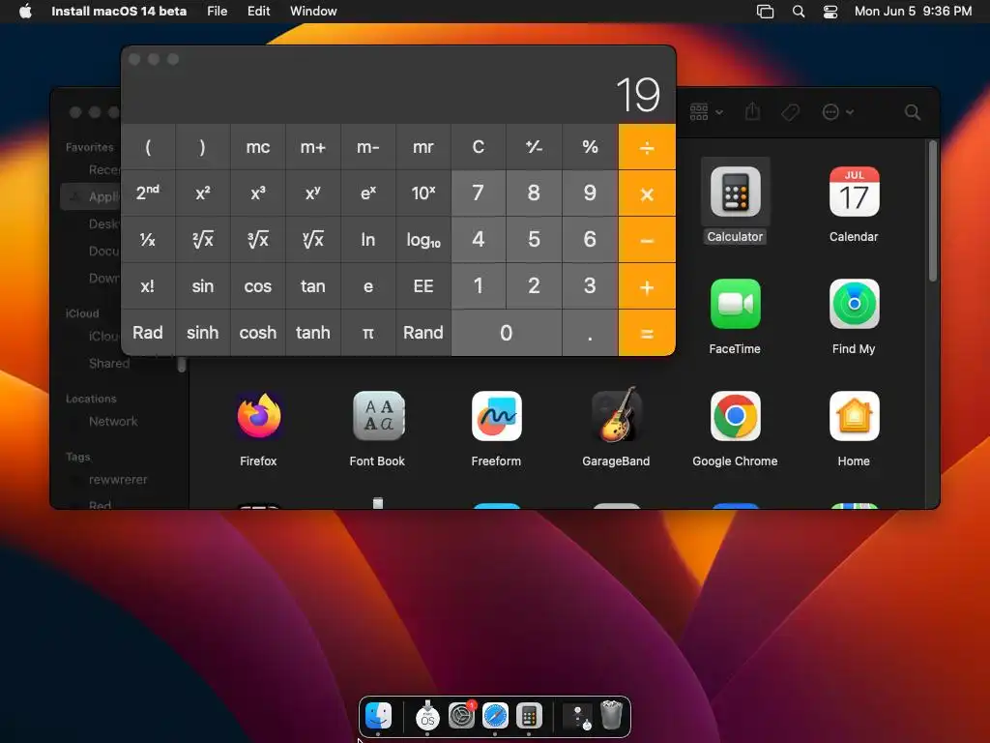Open the Font Book app icon
This screenshot has height=743, width=990.
[378, 416]
